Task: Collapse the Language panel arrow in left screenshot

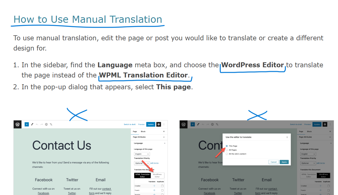Action: click(x=164, y=143)
